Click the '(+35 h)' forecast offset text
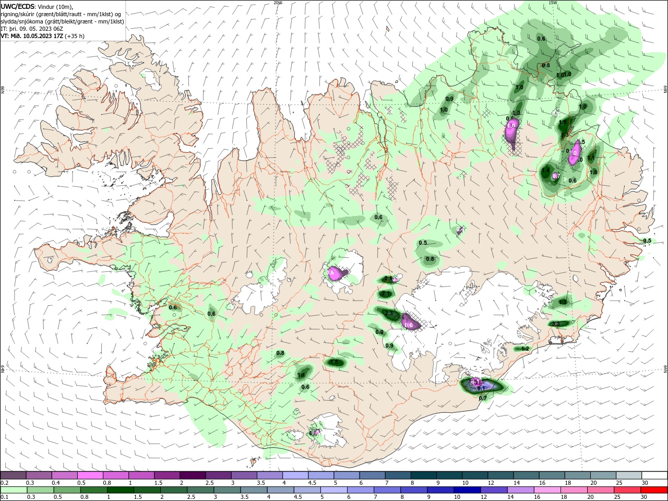Screen dimensions: 668x501 tap(75, 36)
